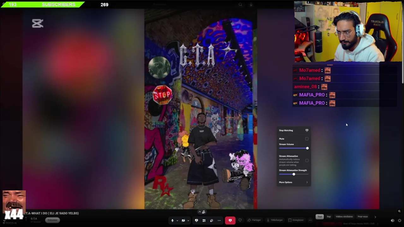Click the Enregistrer save button
This screenshot has height=227, width=404.
pos(296,220)
